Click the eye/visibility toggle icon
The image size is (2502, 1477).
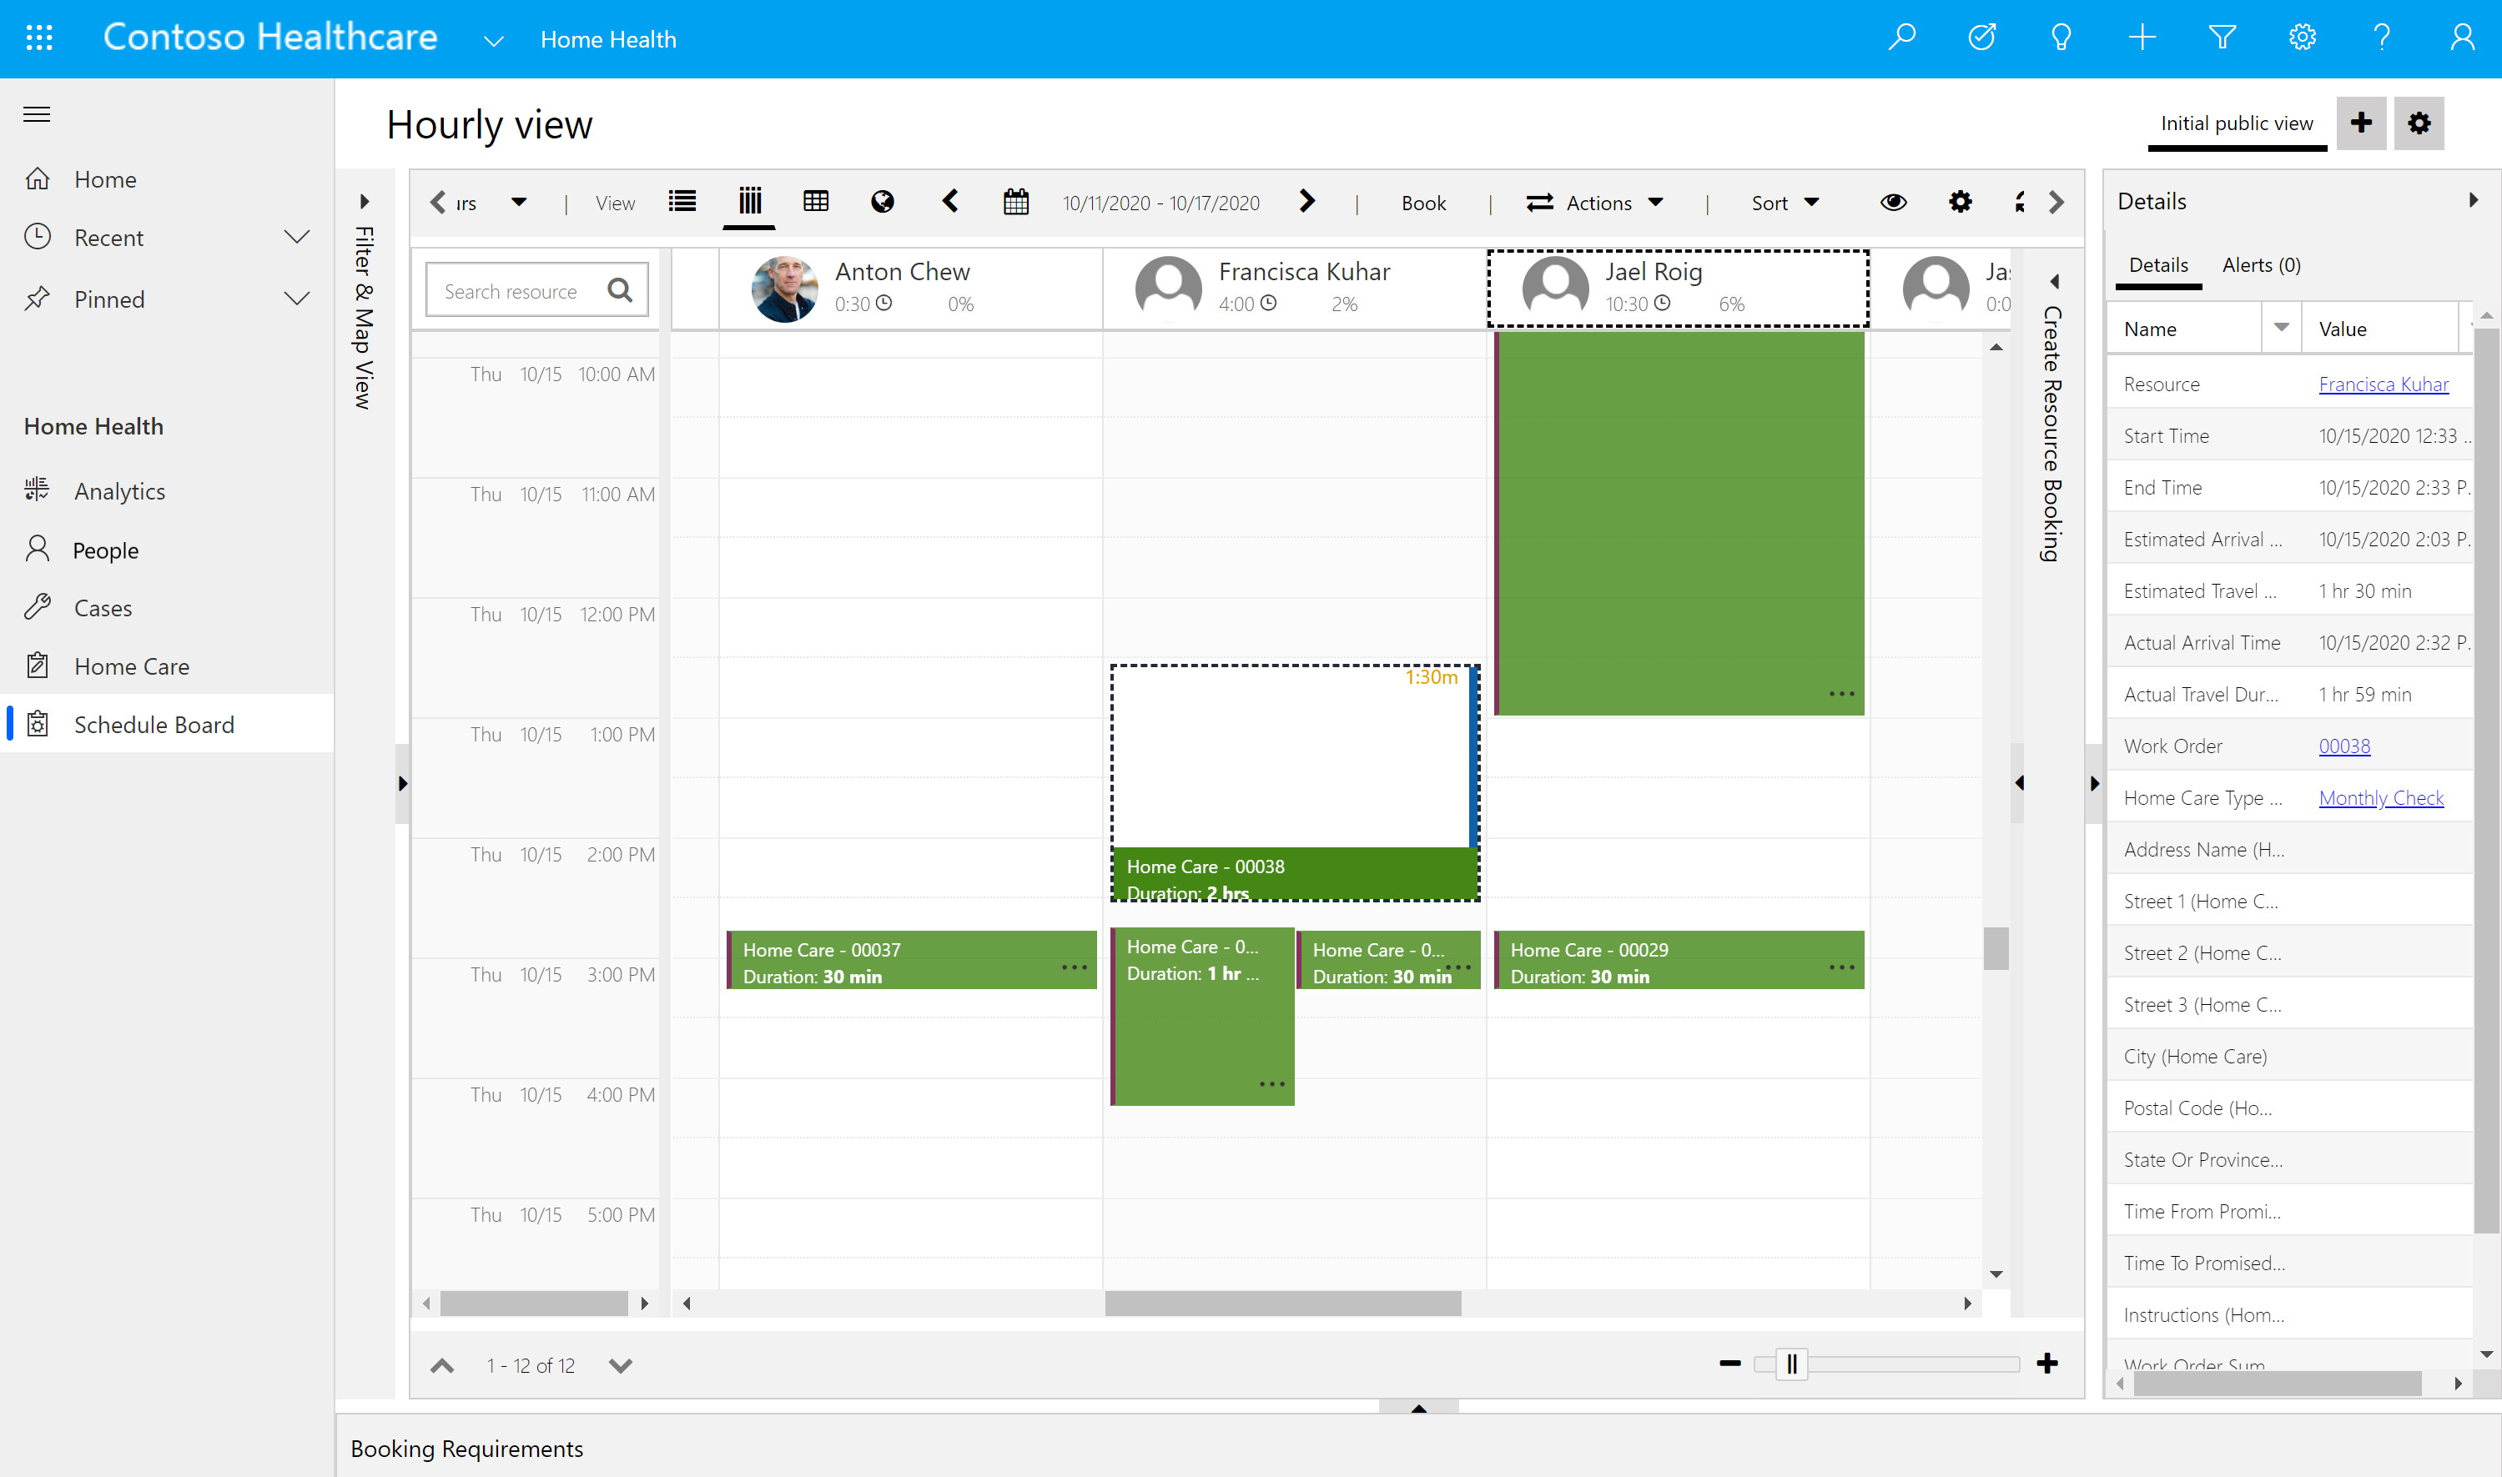[x=1894, y=202]
